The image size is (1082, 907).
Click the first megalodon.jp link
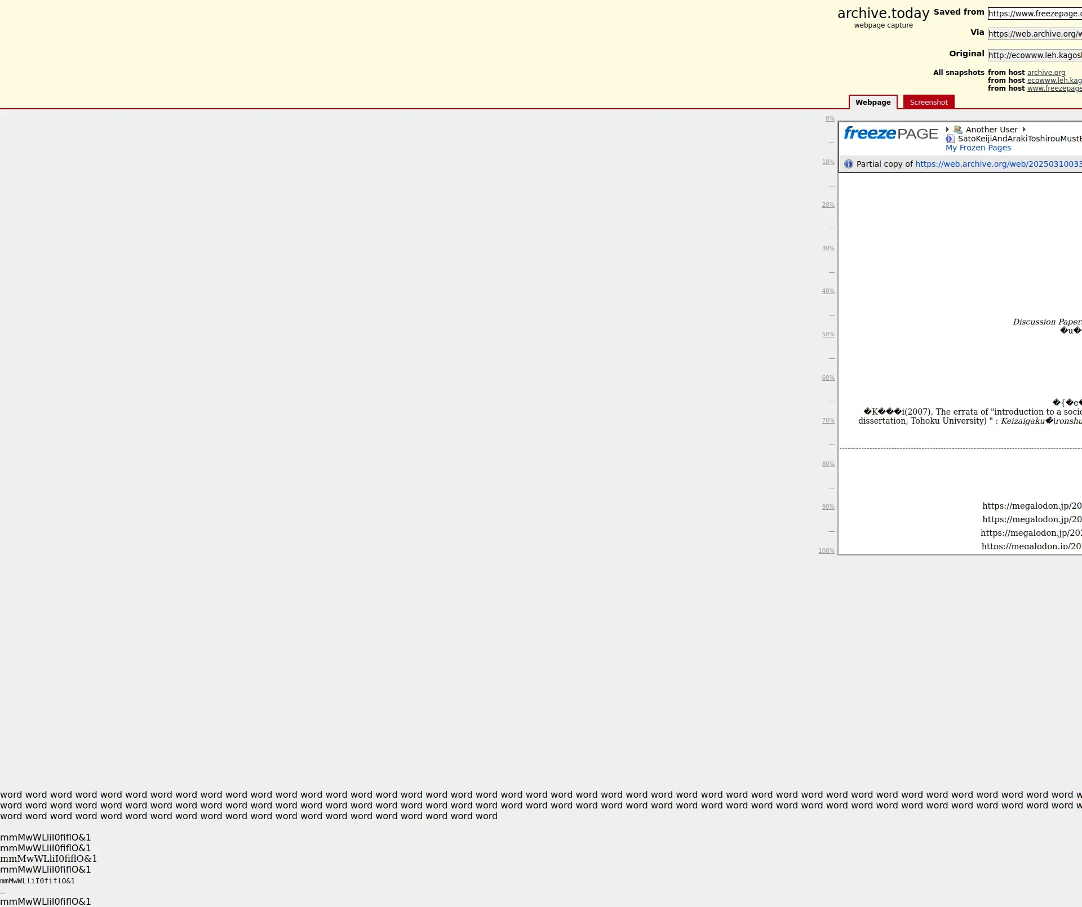1031,506
